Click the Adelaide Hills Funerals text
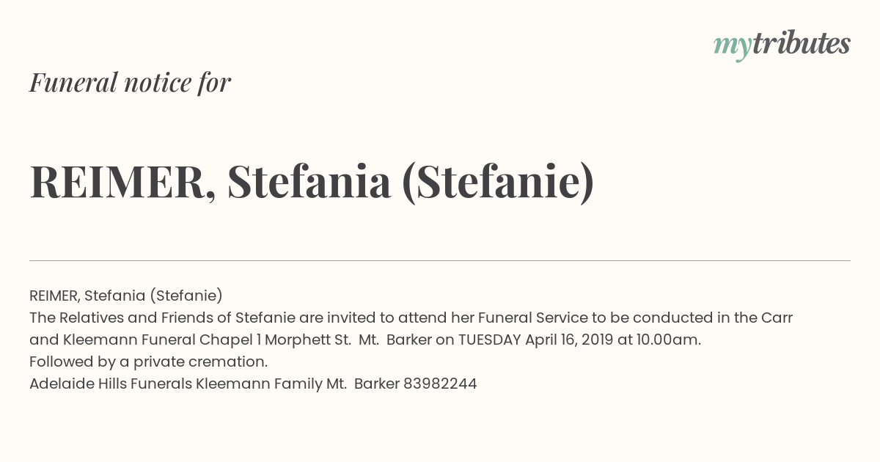Viewport: 880px width, 462px height. pyautogui.click(x=111, y=384)
